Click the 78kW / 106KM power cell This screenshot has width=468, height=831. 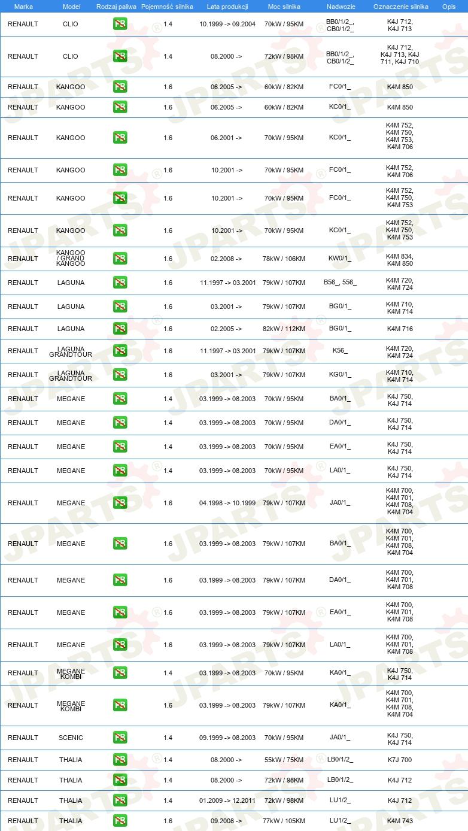284,259
